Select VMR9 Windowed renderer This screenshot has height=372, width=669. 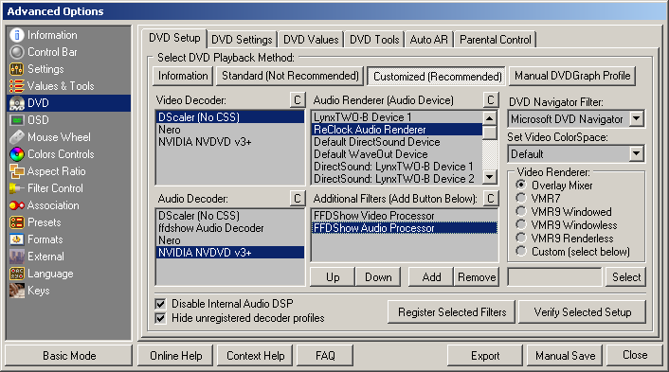(x=521, y=211)
